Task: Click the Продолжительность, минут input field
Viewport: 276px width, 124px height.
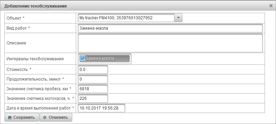Action: coord(93,79)
